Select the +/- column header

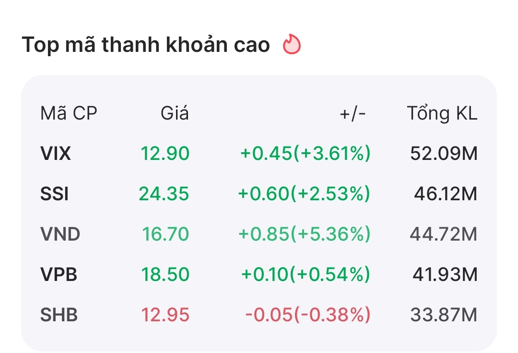pos(353,113)
